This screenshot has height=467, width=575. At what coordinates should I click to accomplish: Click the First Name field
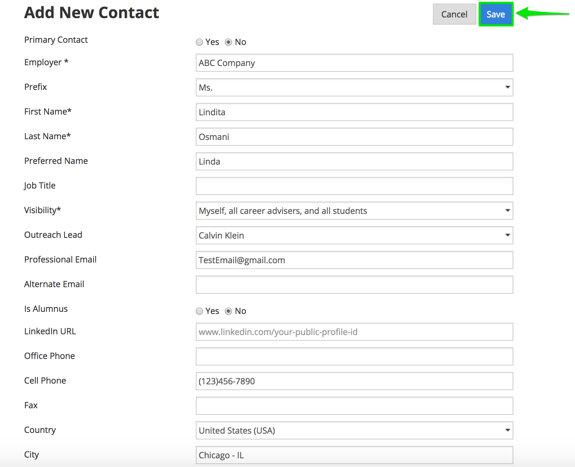coord(354,112)
